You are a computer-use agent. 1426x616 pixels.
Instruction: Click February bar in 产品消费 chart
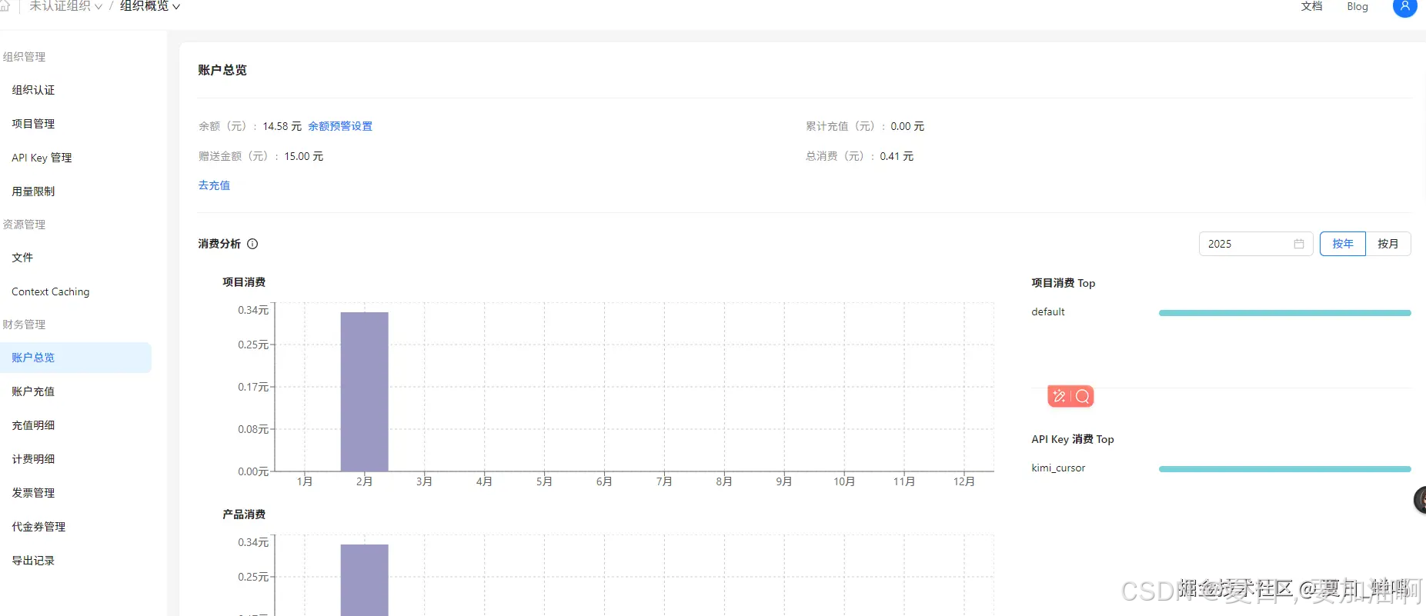365,580
